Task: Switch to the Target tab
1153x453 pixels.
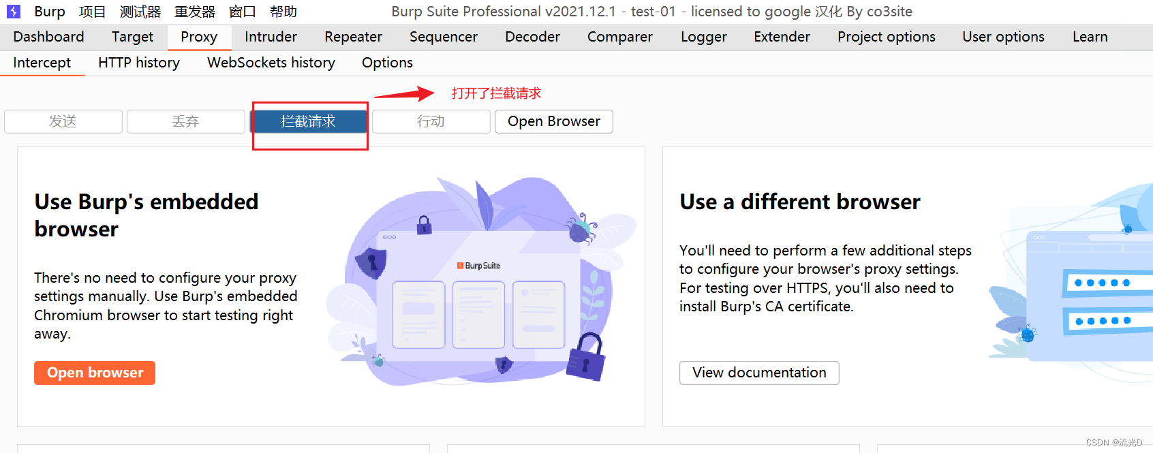Action: pos(133,37)
